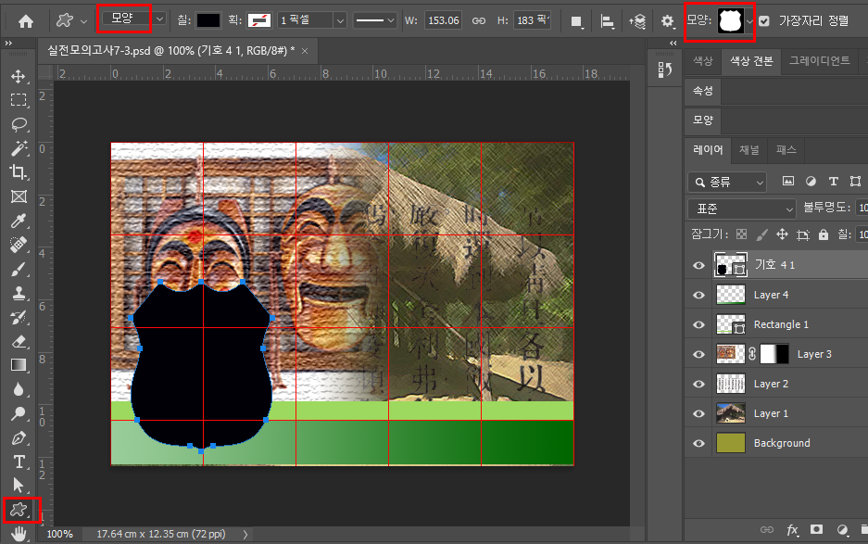This screenshot has height=544, width=868.
Task: Select the Custom Shape tool
Action: pos(18,509)
